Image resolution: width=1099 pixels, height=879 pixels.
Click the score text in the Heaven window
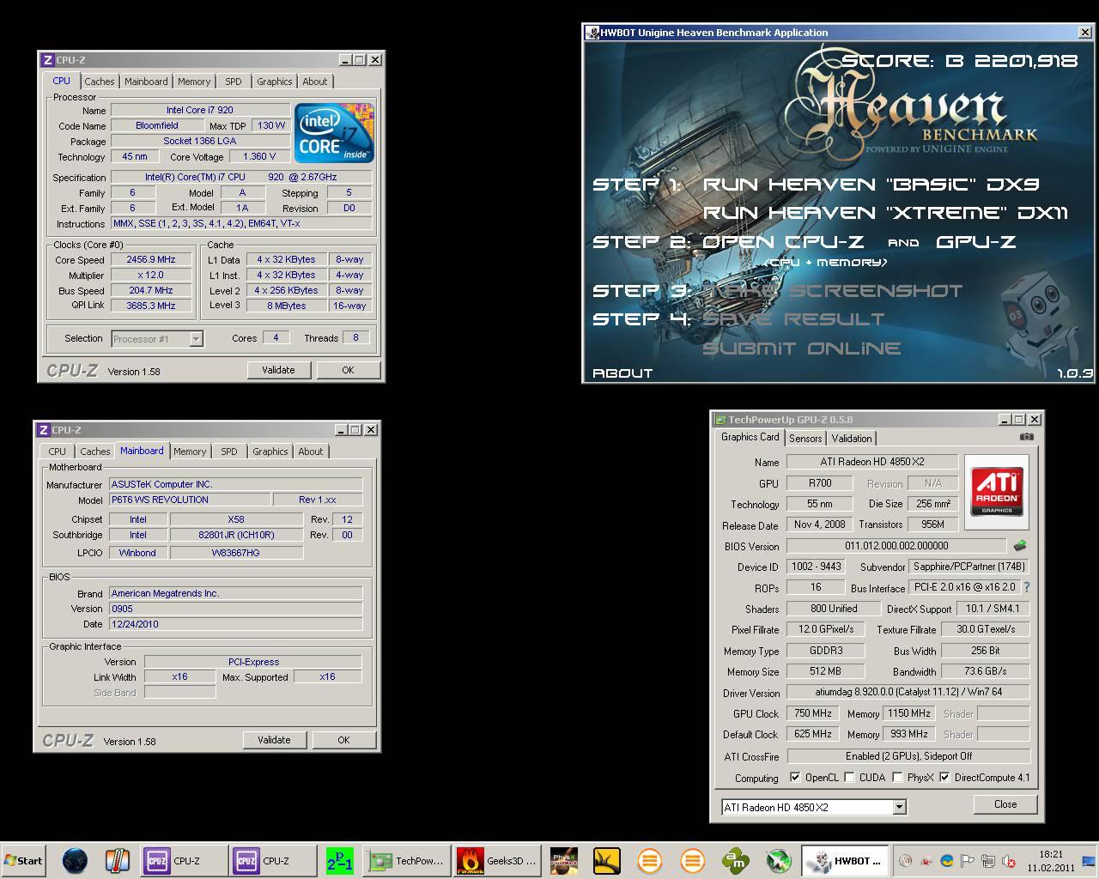pyautogui.click(x=959, y=61)
